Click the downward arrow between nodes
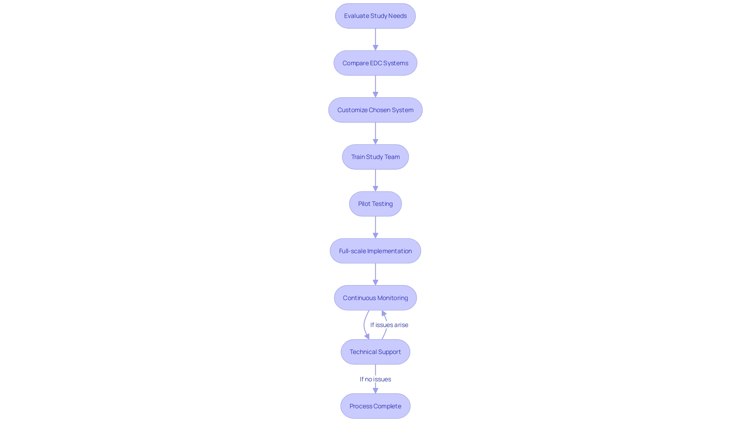This screenshot has height=422, width=751. [375, 39]
